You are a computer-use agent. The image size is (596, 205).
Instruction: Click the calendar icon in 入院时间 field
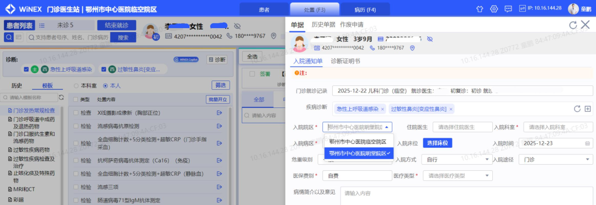(587, 143)
